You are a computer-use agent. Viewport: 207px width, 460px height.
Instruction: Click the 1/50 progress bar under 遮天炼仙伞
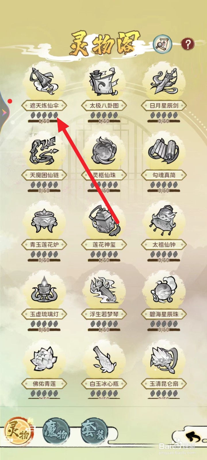click(x=44, y=121)
